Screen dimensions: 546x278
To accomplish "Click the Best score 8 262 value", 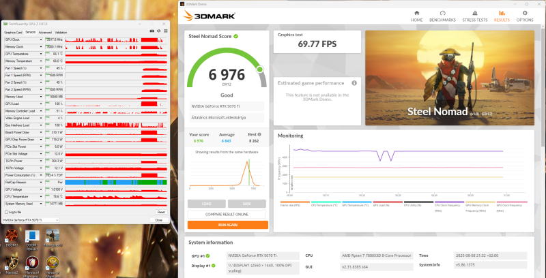I will tap(254, 141).
